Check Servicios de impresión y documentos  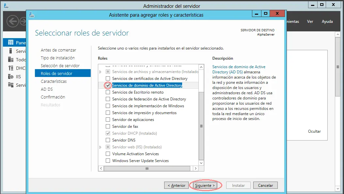point(108,113)
